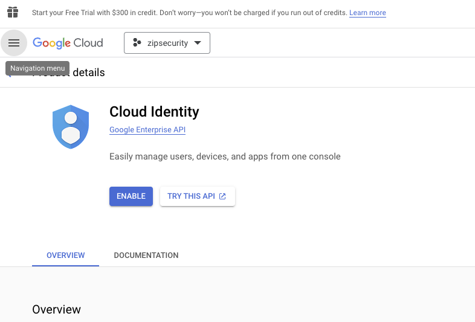Image resolution: width=475 pixels, height=322 pixels.
Task: Click the Google Cloud logo
Action: [68, 43]
